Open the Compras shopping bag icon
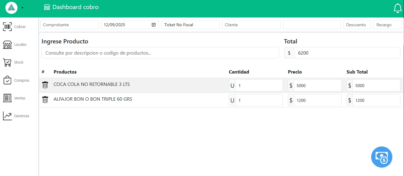 pyautogui.click(x=8, y=80)
